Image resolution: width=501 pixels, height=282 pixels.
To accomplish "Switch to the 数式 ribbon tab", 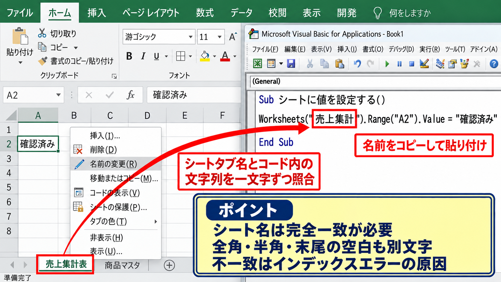I will tap(205, 13).
